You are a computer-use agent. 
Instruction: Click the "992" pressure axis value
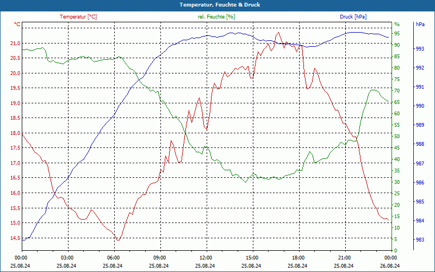(420, 68)
